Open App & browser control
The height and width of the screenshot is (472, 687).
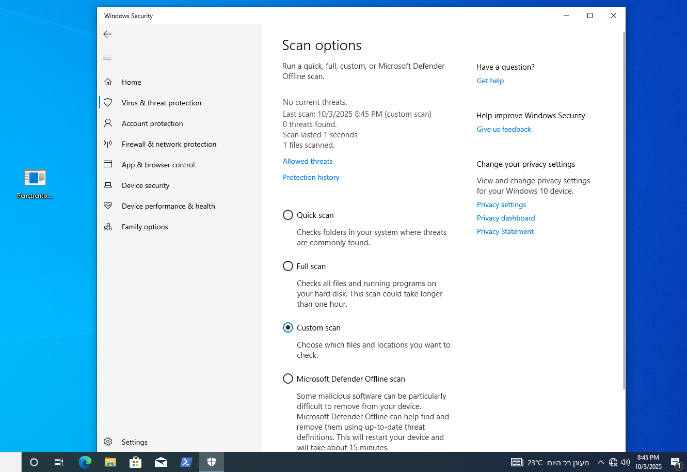point(158,165)
